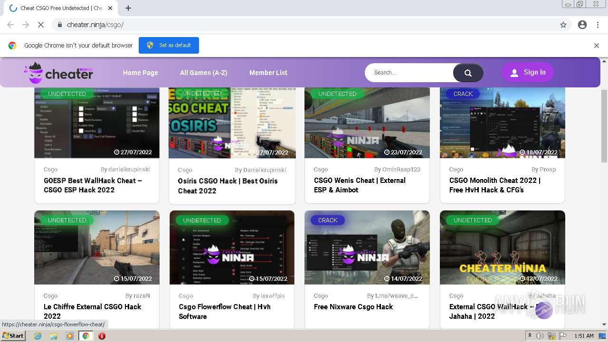Open Free Nixware Csgo Hack article
608x342 pixels.
tap(353, 307)
